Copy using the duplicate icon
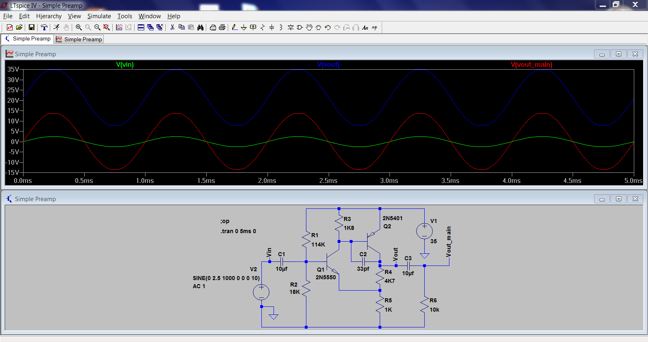 click(182, 27)
